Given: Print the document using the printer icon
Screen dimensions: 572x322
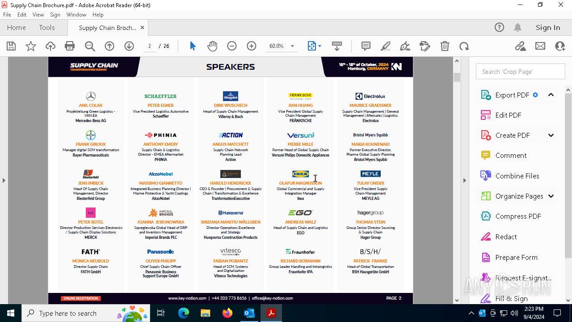Looking at the screenshot, I should coord(70,46).
